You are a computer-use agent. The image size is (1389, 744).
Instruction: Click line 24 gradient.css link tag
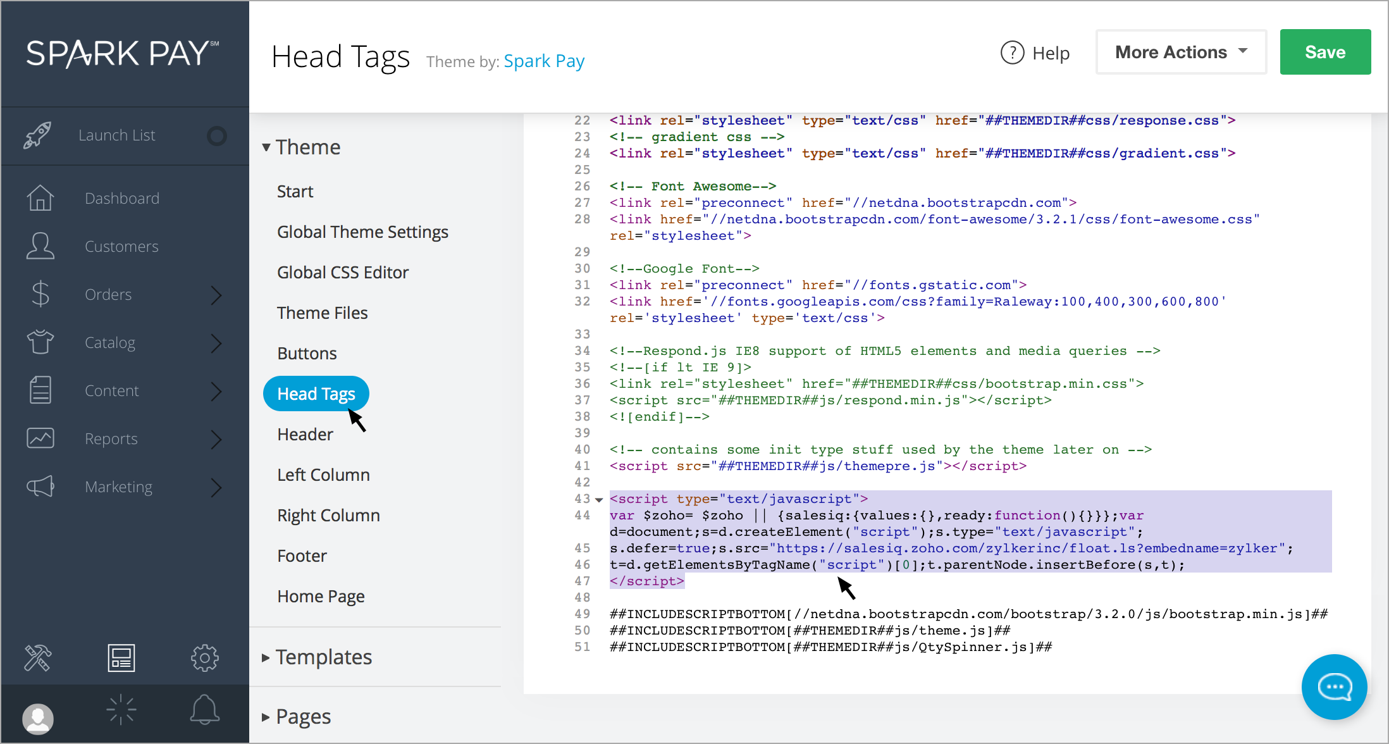(x=922, y=154)
